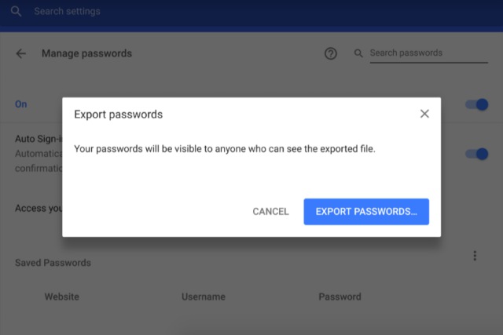
Task: Click the magnifier icon beside Search settings
Action: [16, 12]
